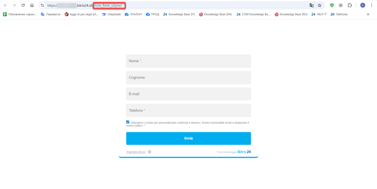
Task: Reload the page with the refresh icon
Action: [23, 5]
